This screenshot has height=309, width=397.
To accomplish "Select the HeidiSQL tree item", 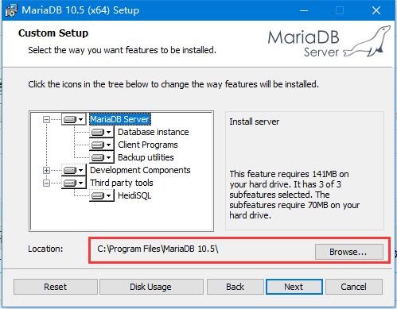I will (134, 195).
